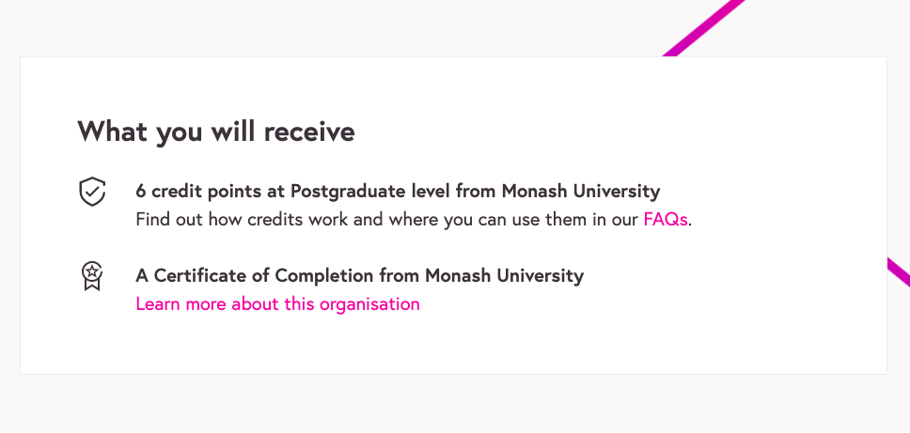This screenshot has height=433, width=910.
Task: Click the award ribbon certificate icon
Action: click(91, 276)
